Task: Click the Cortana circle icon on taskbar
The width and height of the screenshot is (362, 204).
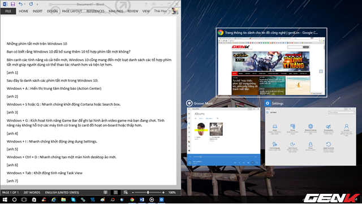Action: point(14,199)
